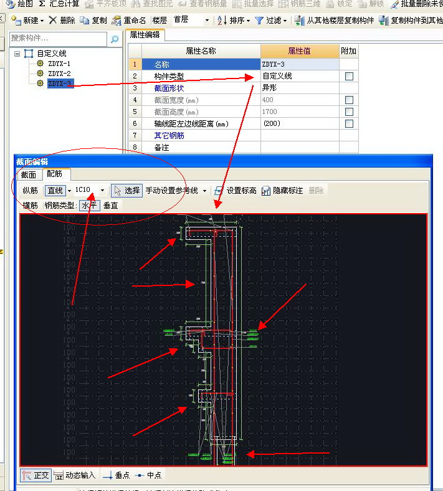
Task: Click the 删除 (Delete) X icon
Action: (52, 21)
